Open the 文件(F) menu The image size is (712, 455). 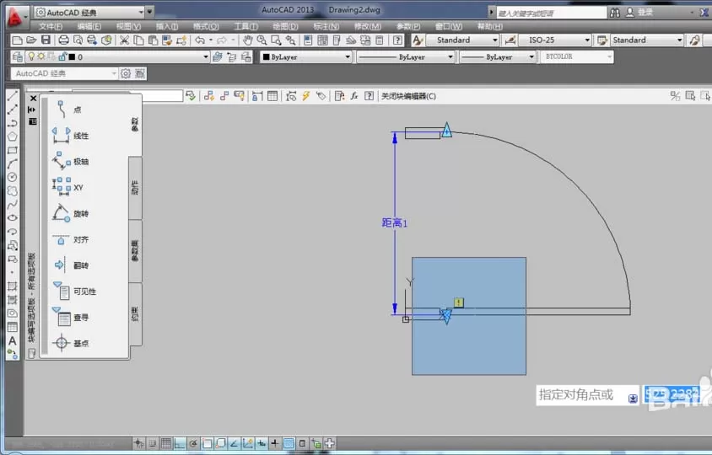click(x=51, y=26)
